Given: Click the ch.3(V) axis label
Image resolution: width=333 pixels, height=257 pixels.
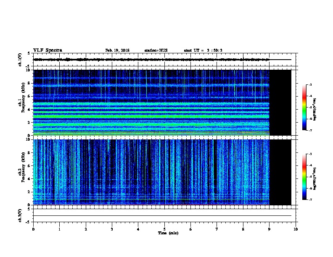Looking at the screenshot, I should pos(20,215).
